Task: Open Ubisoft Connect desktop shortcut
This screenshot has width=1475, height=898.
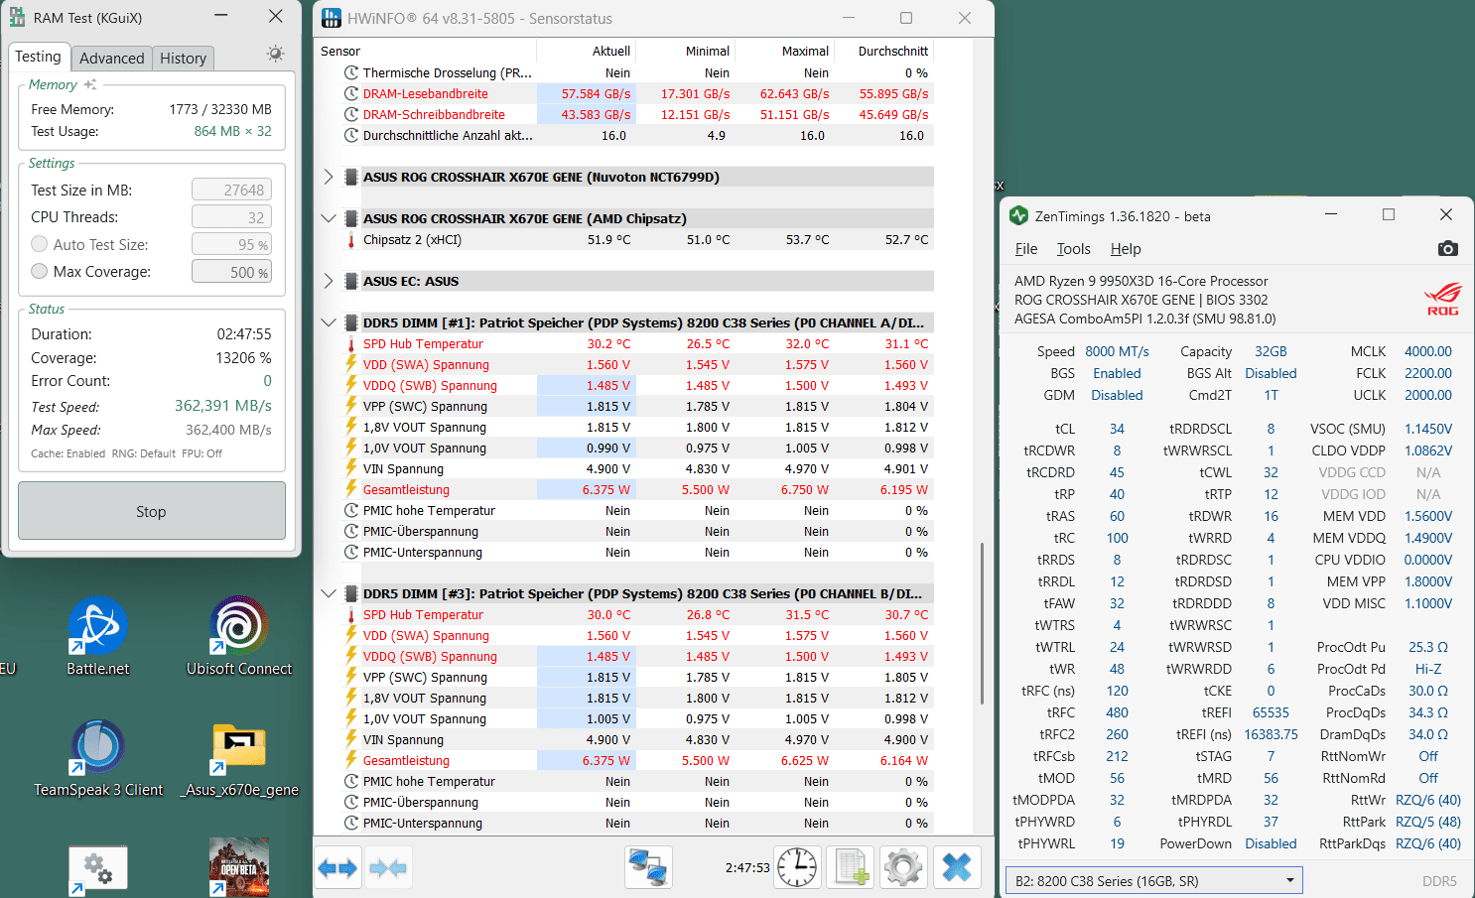Action: pos(239,636)
